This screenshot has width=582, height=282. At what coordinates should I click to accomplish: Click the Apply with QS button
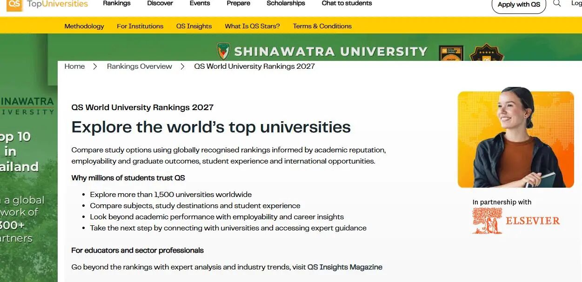519,5
